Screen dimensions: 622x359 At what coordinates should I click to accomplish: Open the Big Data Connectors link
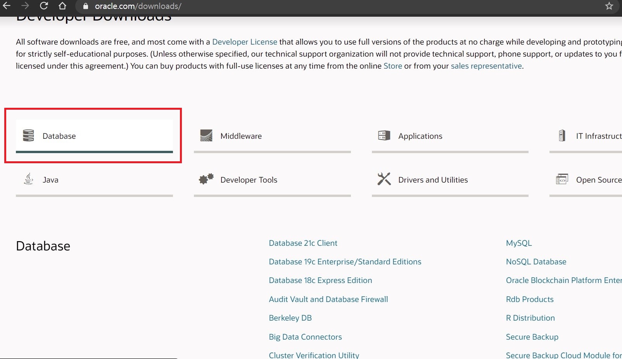pos(305,337)
